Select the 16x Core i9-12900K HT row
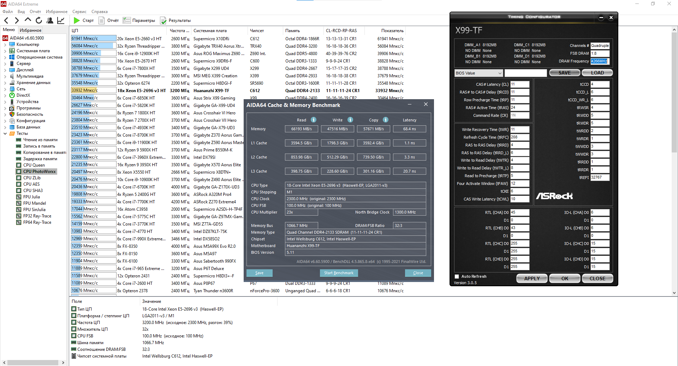 [x=237, y=54]
